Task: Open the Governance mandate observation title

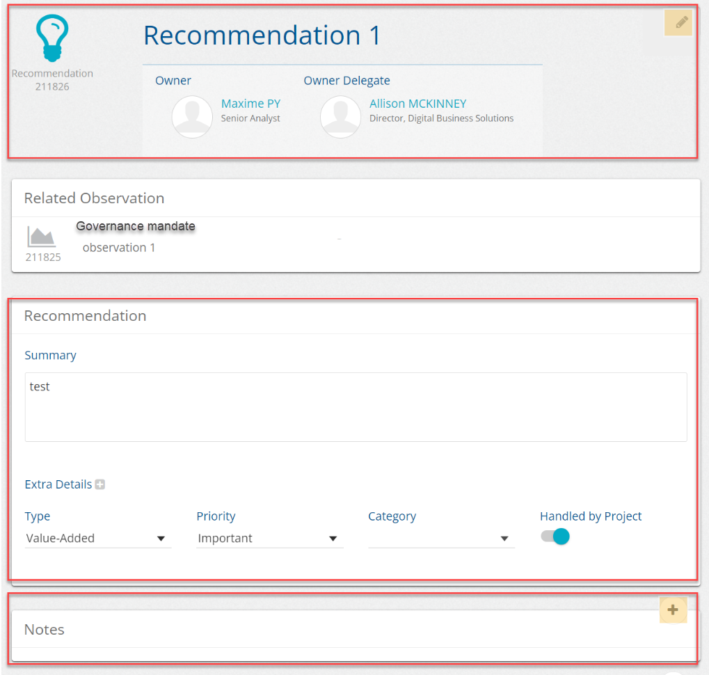Action: pos(136,226)
